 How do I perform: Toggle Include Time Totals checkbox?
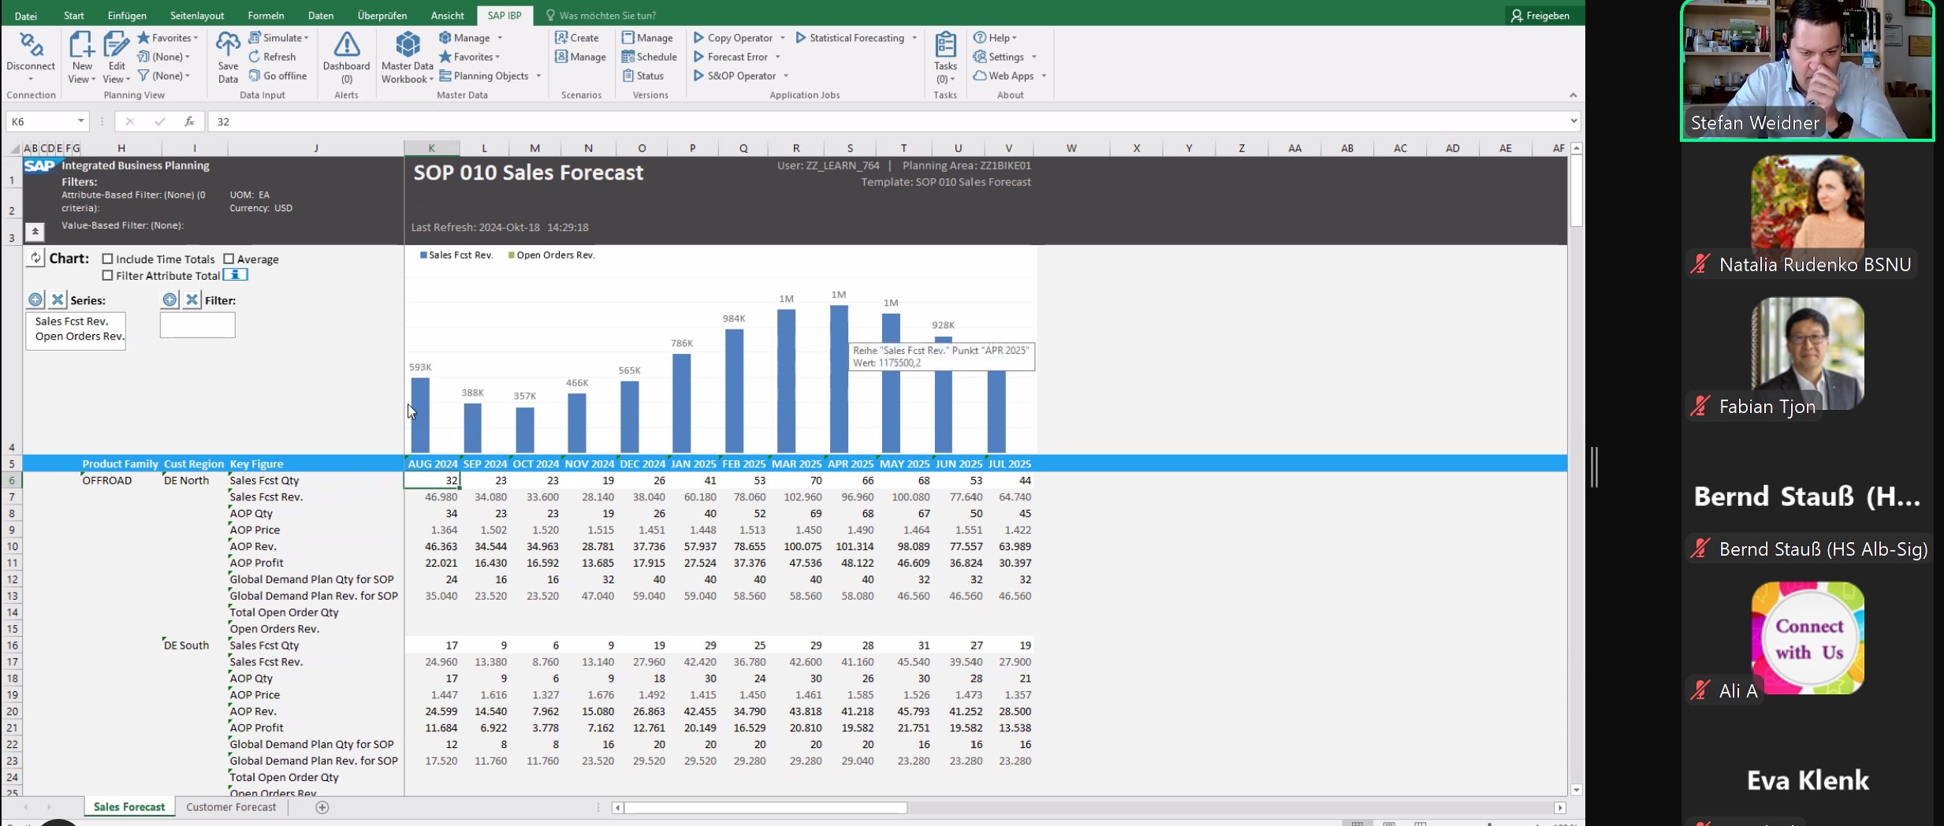pos(108,259)
